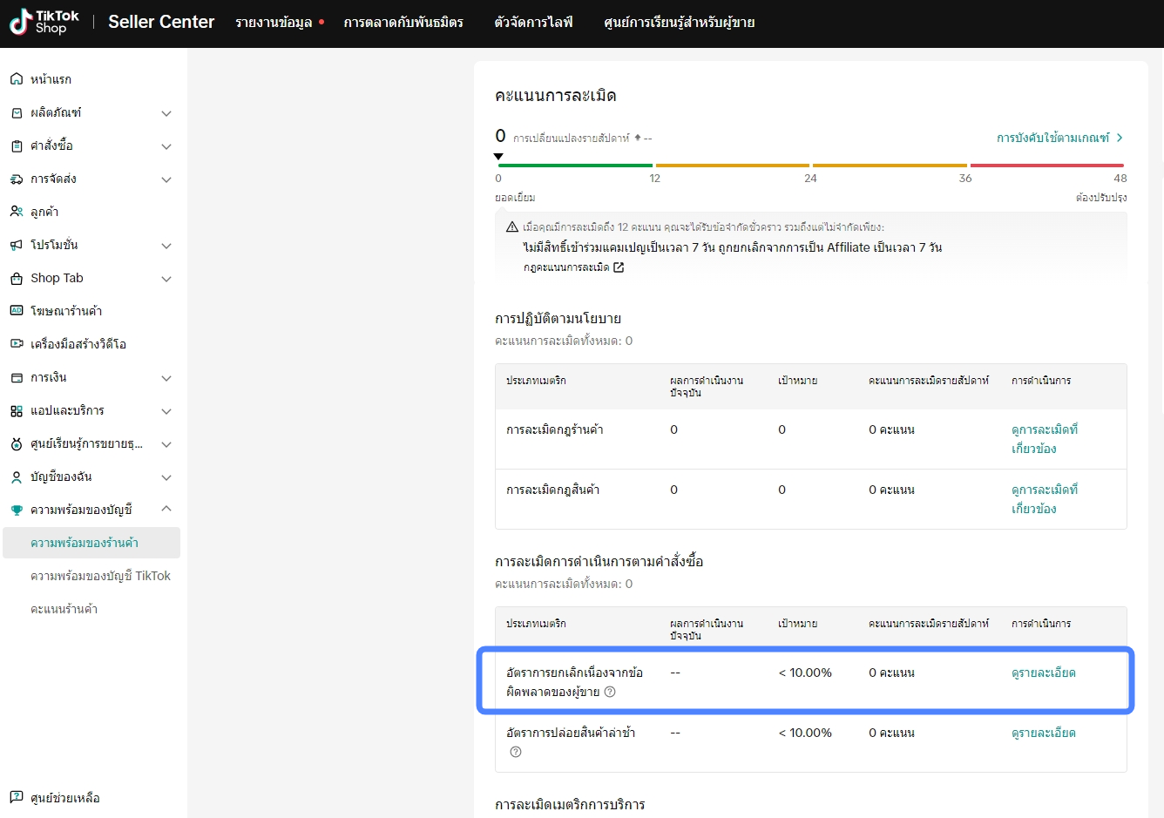Click the home icon beside หน้าแรก
Screen dimensions: 1164x818
point(16,79)
